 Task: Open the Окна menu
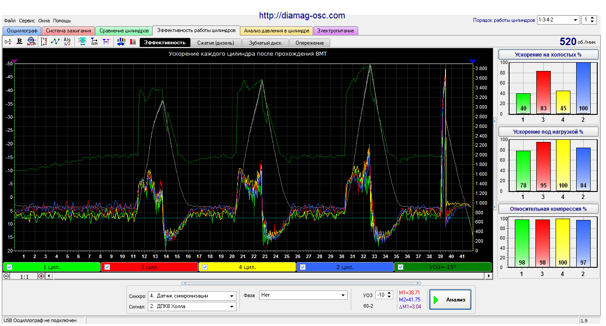(x=44, y=21)
